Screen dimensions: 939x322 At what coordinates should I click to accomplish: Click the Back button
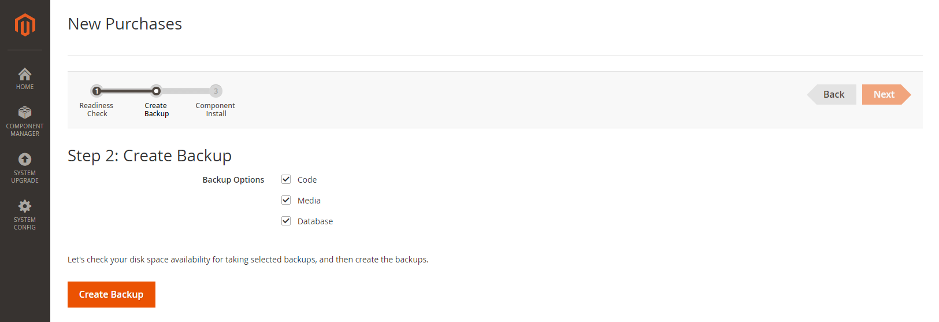click(833, 94)
